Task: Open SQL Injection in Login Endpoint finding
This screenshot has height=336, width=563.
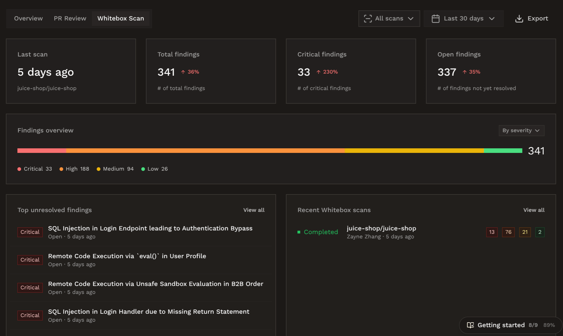Action: (141, 232)
